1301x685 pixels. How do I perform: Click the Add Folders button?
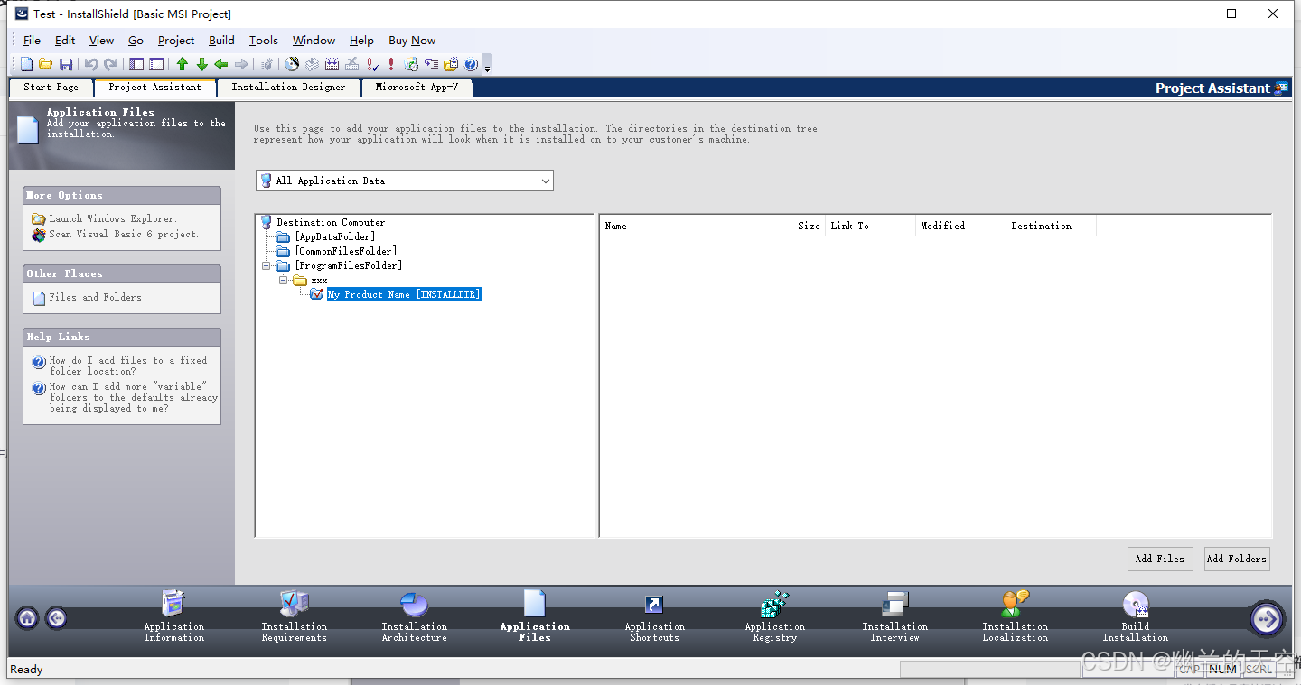(x=1237, y=559)
